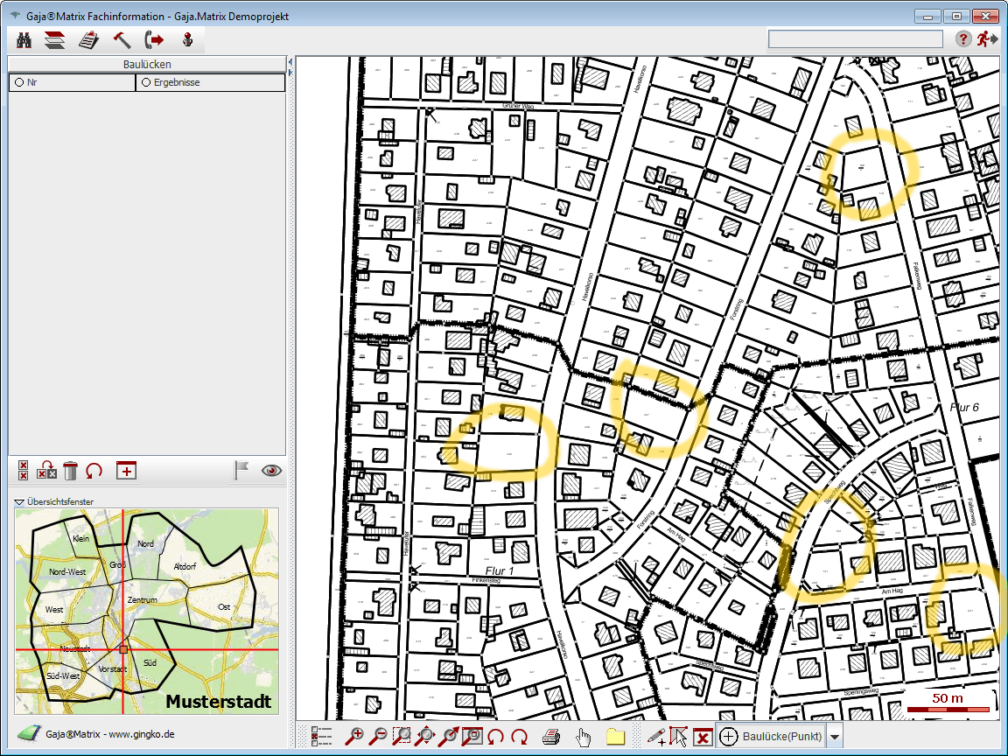The image size is (1008, 756).
Task: Print the map with printer icon
Action: (x=551, y=737)
